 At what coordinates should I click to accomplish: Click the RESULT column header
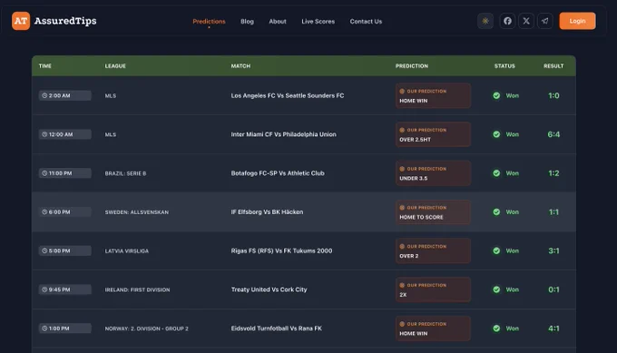(x=553, y=65)
